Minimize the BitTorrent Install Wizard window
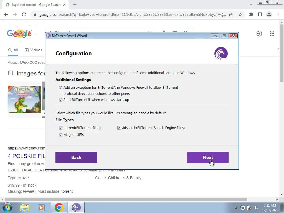The height and width of the screenshot is (213, 284). [x=215, y=36]
